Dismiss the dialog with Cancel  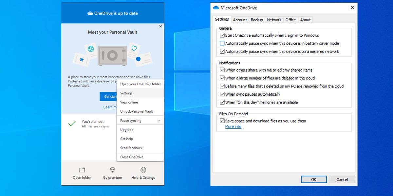click(x=342, y=179)
